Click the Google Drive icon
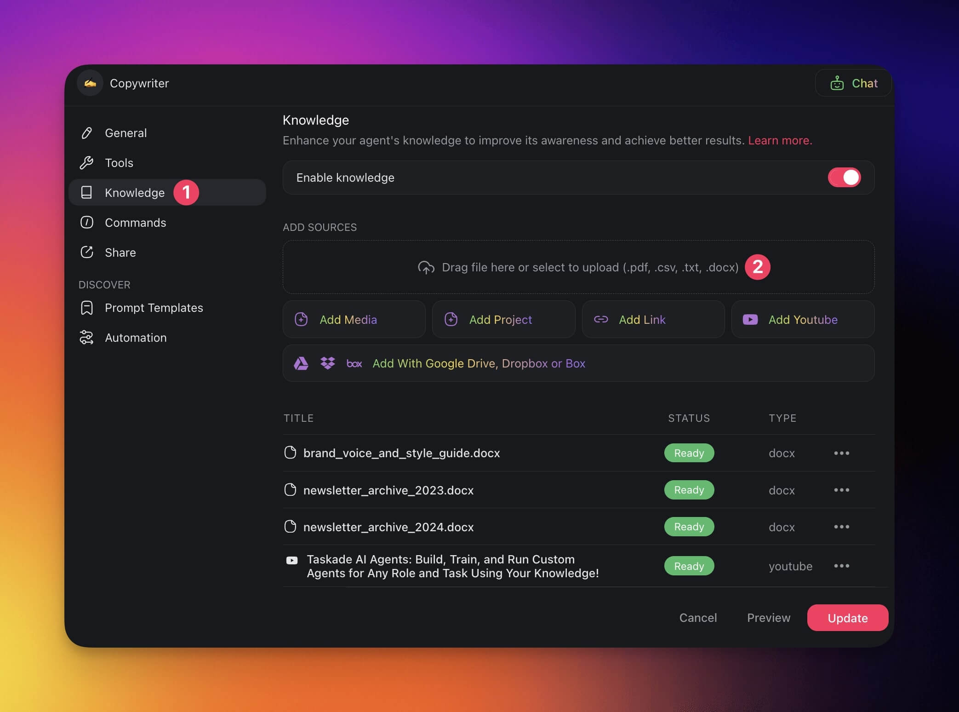Screen dimensions: 959x712 [x=301, y=363]
